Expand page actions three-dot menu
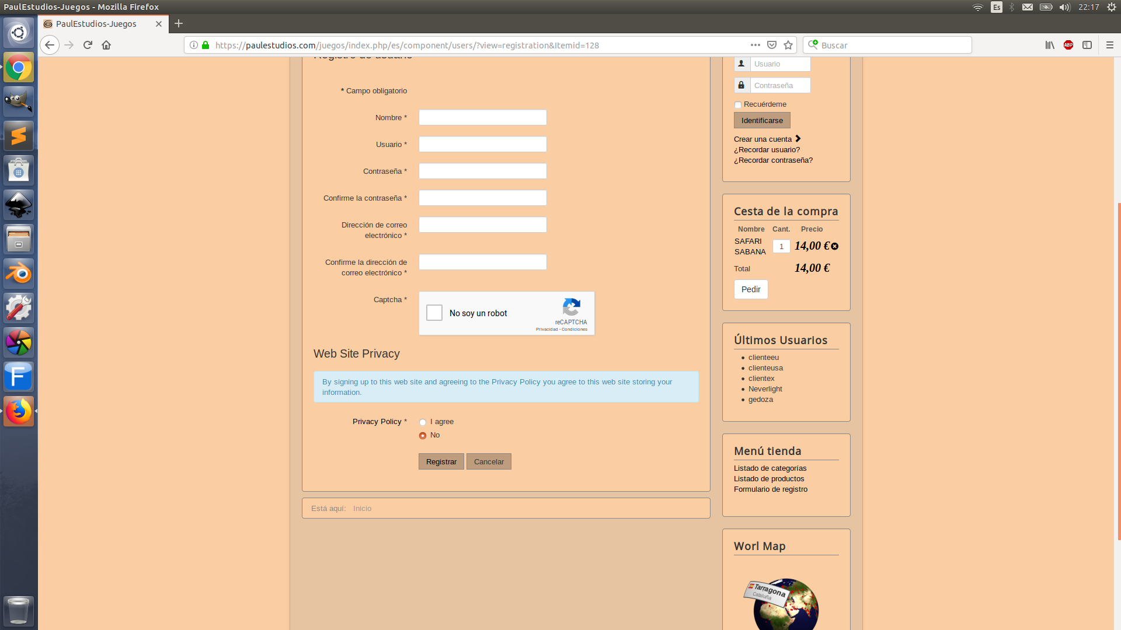1121x630 pixels. pos(755,45)
